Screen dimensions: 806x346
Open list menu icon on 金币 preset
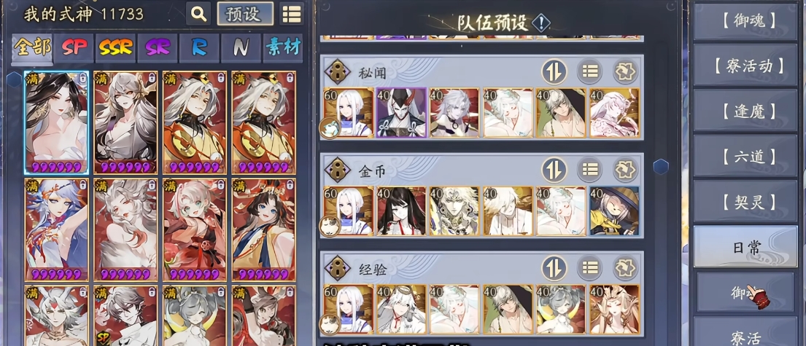[589, 170]
